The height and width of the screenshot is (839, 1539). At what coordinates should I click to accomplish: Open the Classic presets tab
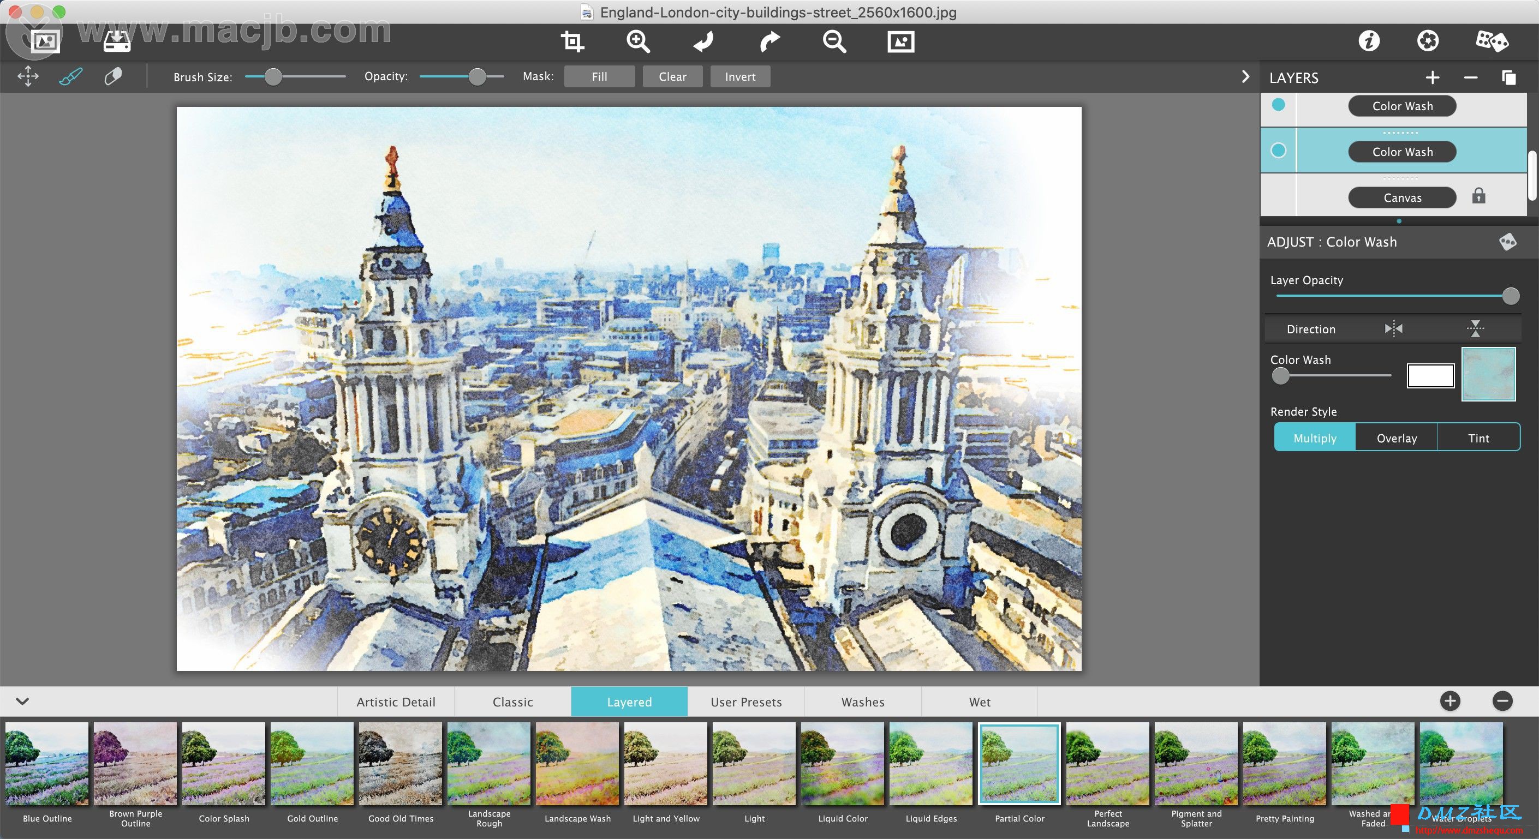tap(512, 702)
